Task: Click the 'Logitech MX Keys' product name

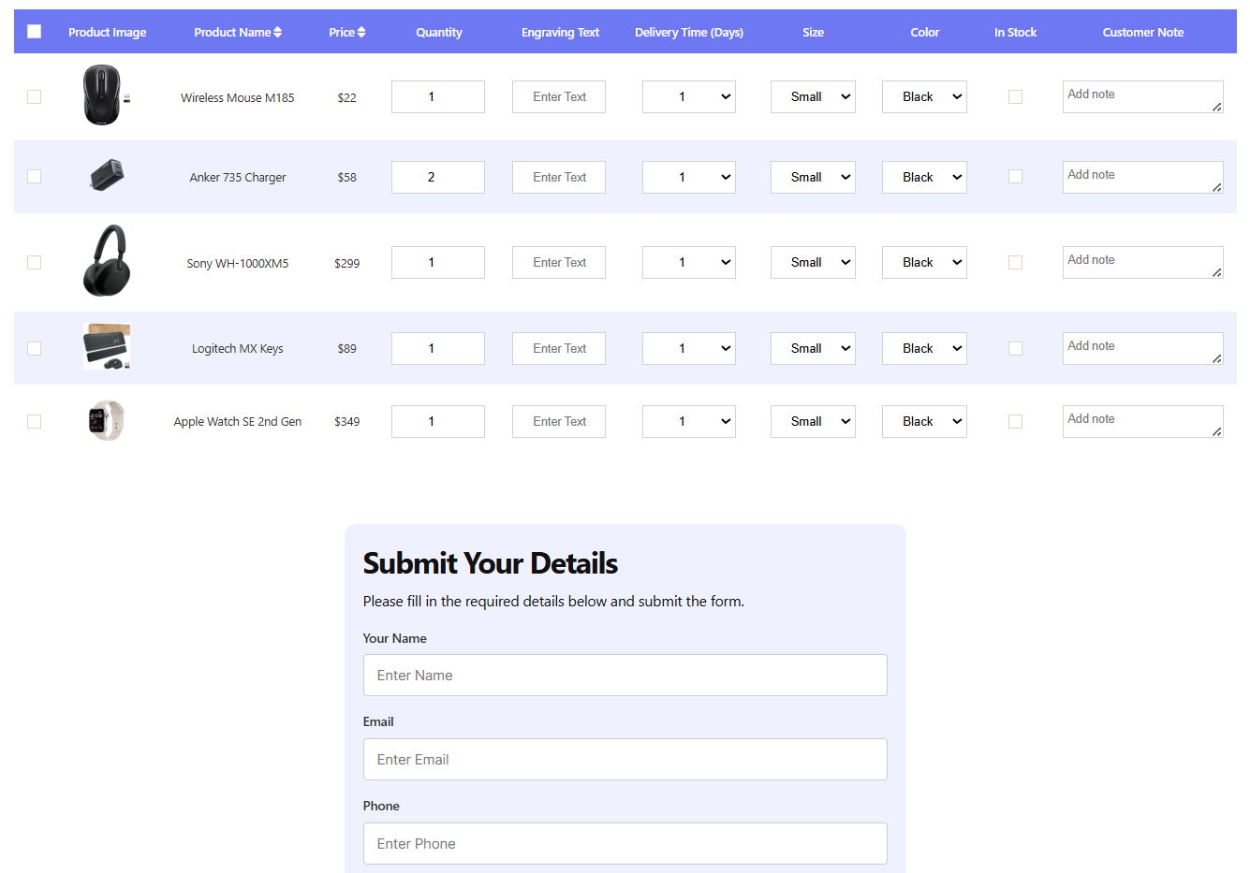Action: pyautogui.click(x=238, y=348)
